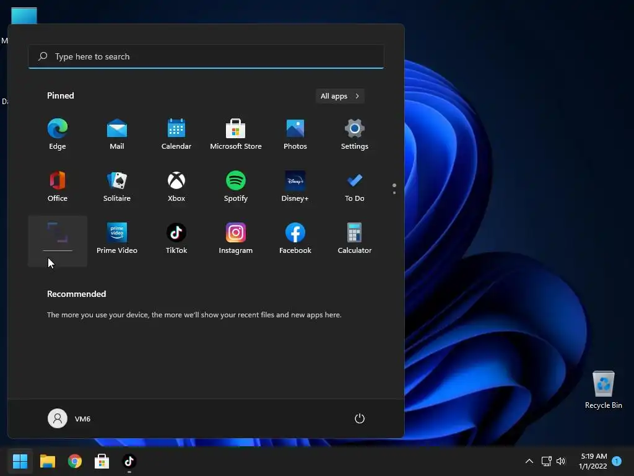Open the network status tray icon

(546, 461)
